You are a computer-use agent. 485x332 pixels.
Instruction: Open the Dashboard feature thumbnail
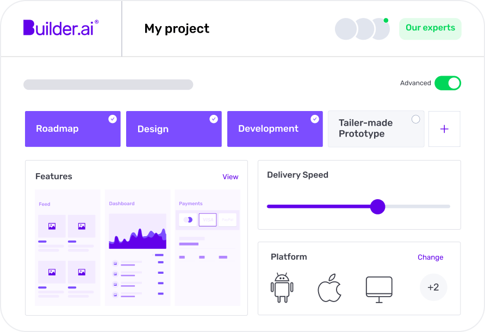pyautogui.click(x=138, y=248)
